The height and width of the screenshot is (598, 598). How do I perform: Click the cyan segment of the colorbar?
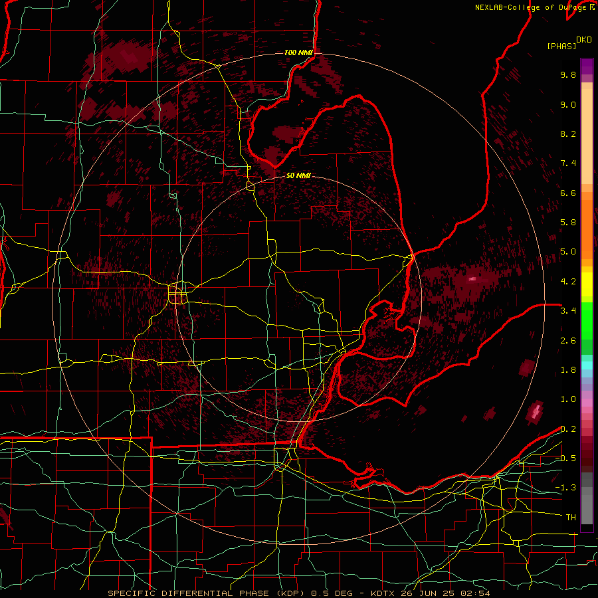[587, 365]
